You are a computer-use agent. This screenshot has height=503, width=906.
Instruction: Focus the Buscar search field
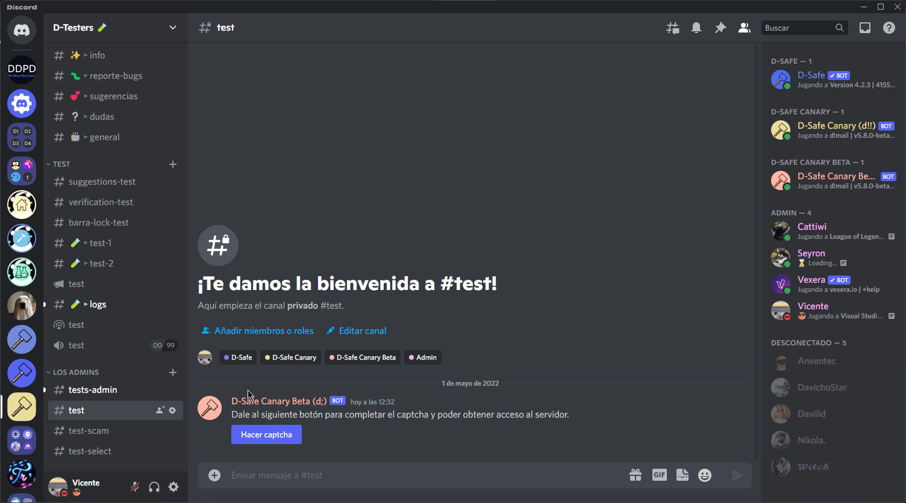coord(798,28)
